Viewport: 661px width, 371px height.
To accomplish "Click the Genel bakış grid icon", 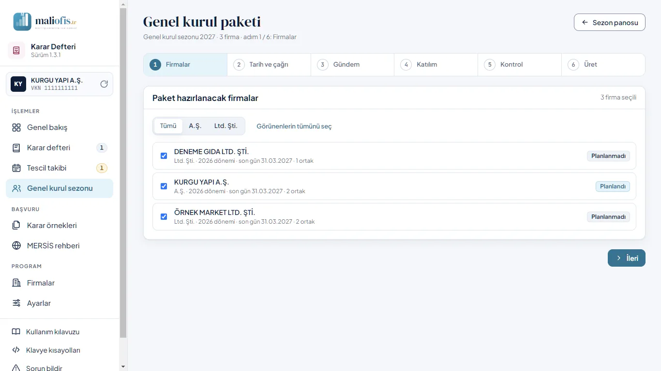I will tap(16, 128).
